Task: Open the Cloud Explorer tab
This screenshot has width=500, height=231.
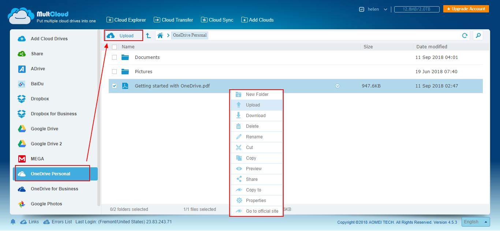Action: pyautogui.click(x=126, y=20)
